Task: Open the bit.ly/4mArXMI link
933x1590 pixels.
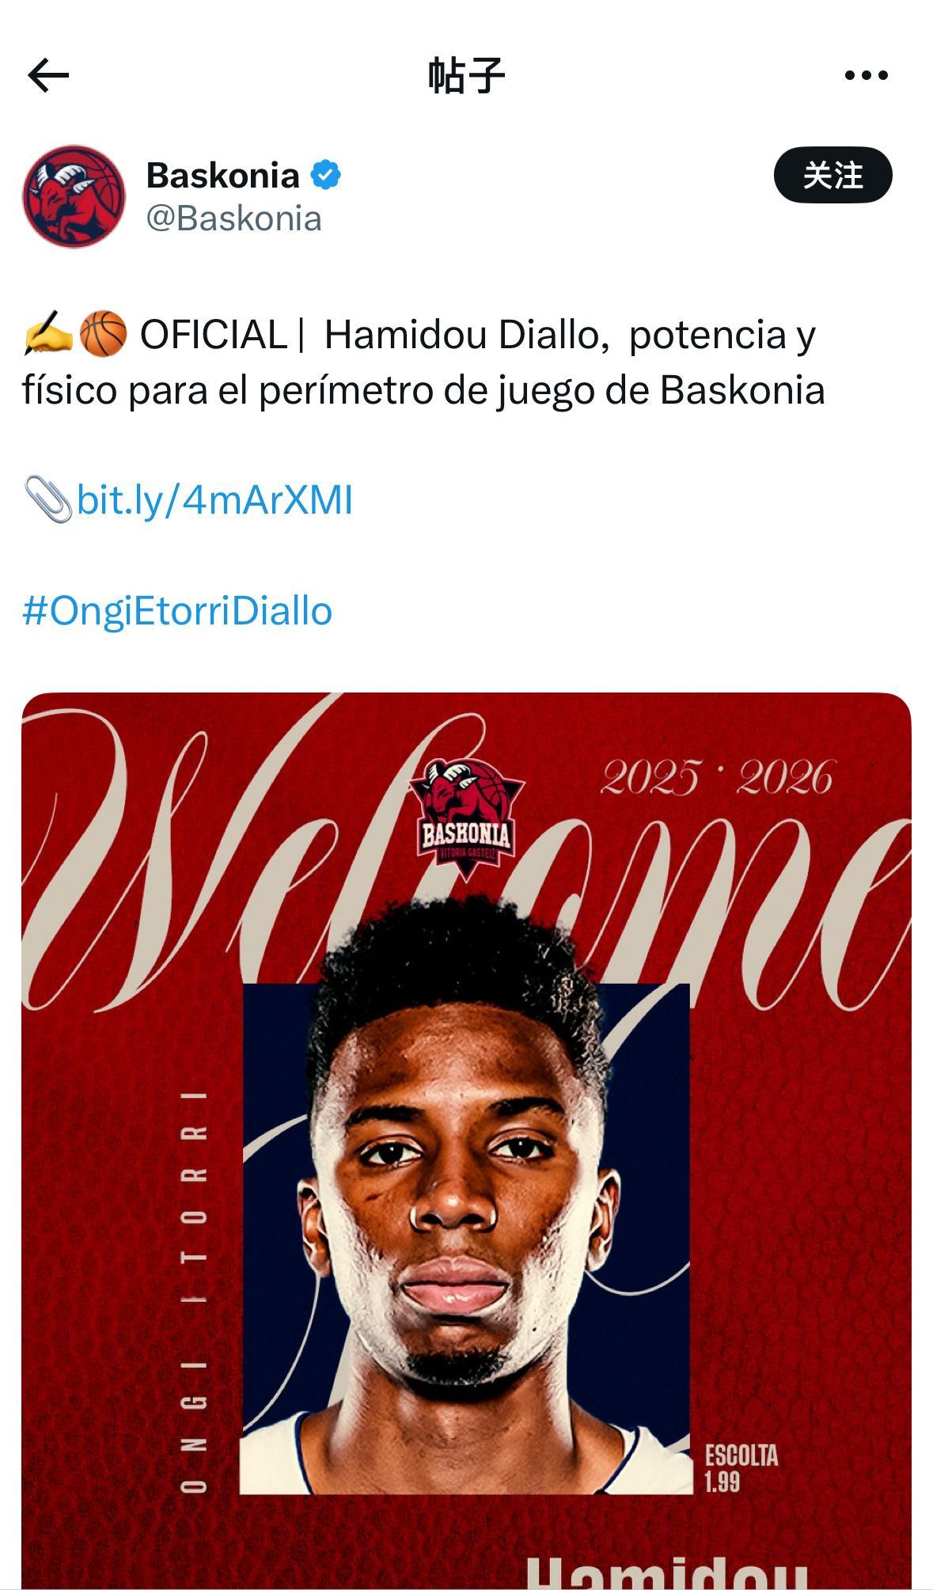Action: (214, 500)
